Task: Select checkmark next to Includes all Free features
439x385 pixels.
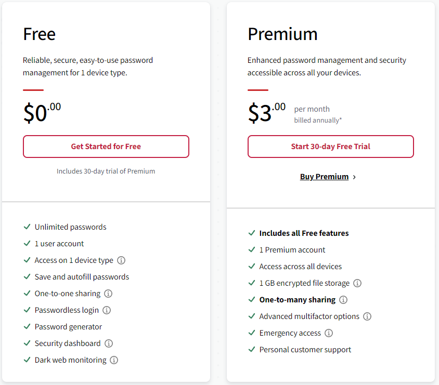Action: coord(252,233)
